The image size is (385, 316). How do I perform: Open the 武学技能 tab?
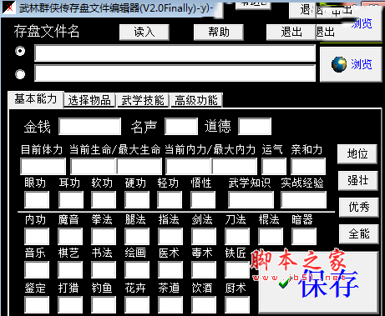(x=143, y=100)
